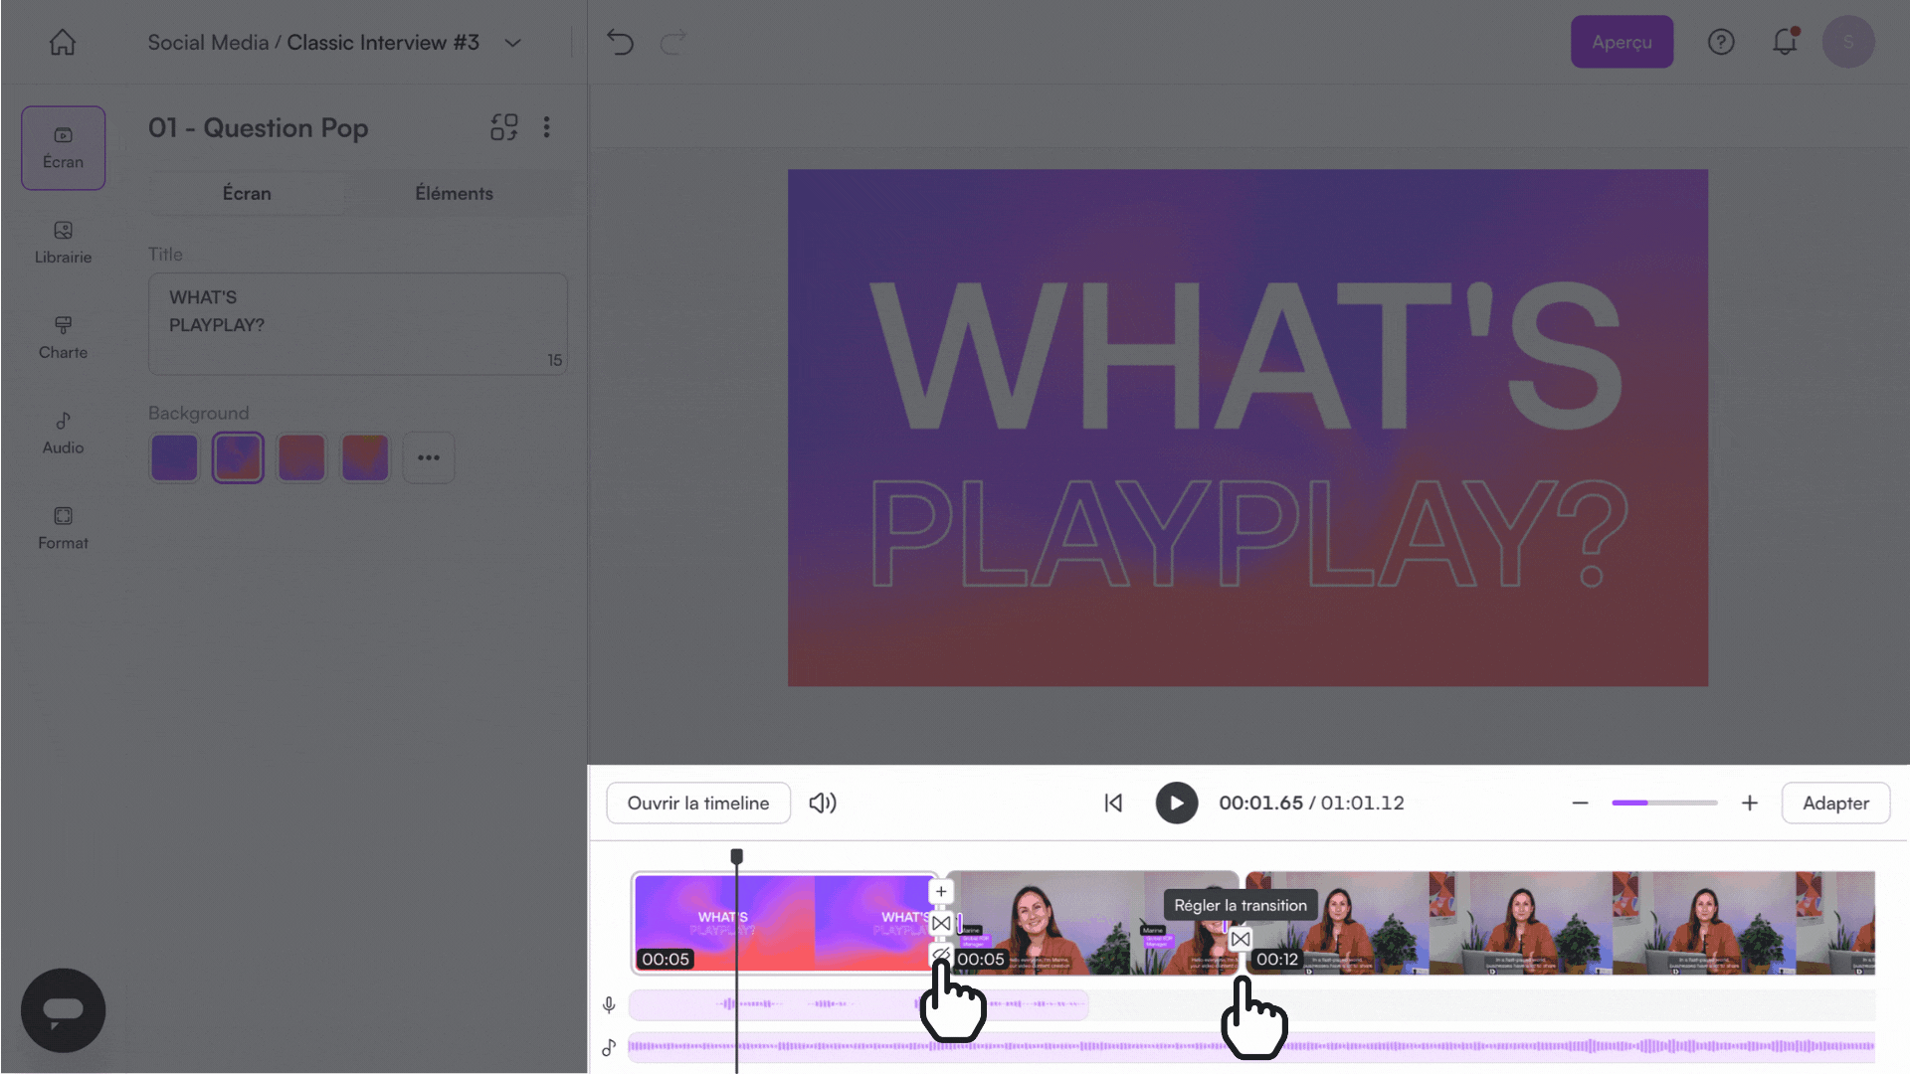The width and height of the screenshot is (1910, 1074).
Task: Click the play button in the timeline
Action: pyautogui.click(x=1176, y=803)
